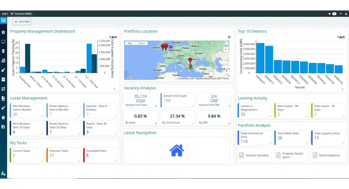Click help icon on Top 10 Debtors chart
349x189 pixels.
[x=338, y=37]
